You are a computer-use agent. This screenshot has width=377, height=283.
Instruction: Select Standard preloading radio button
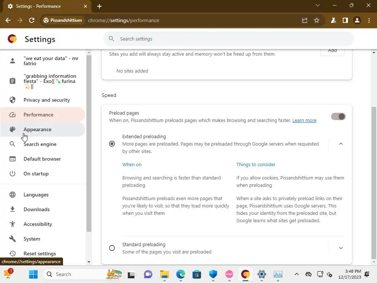point(112,248)
